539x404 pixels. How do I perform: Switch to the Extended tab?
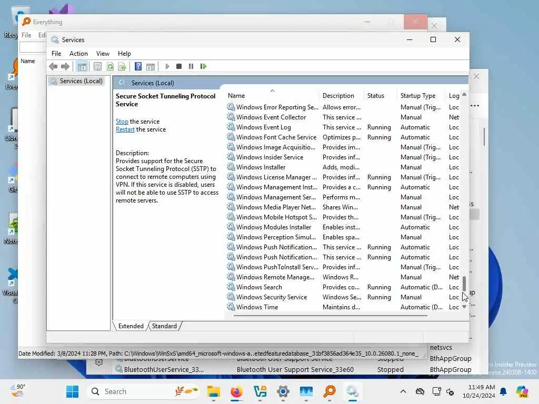(x=131, y=326)
